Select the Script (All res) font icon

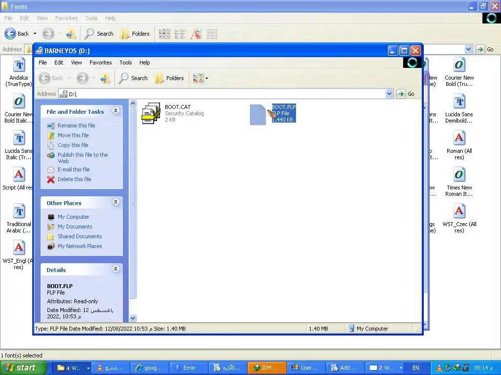19,175
